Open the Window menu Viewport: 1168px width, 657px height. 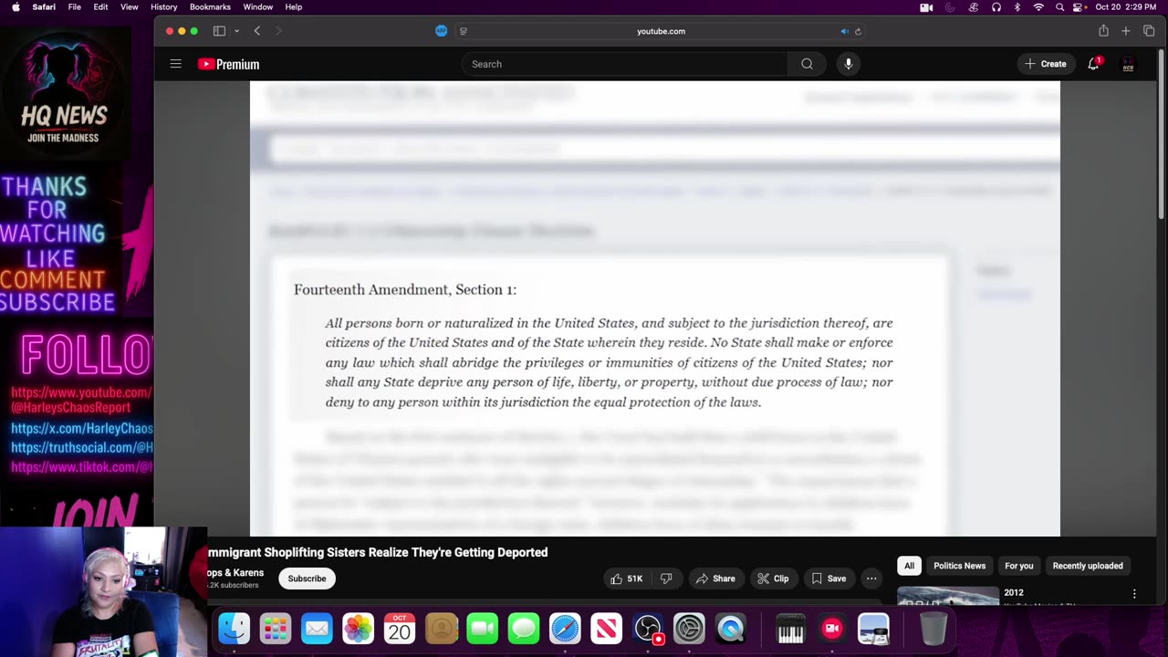[x=258, y=7]
